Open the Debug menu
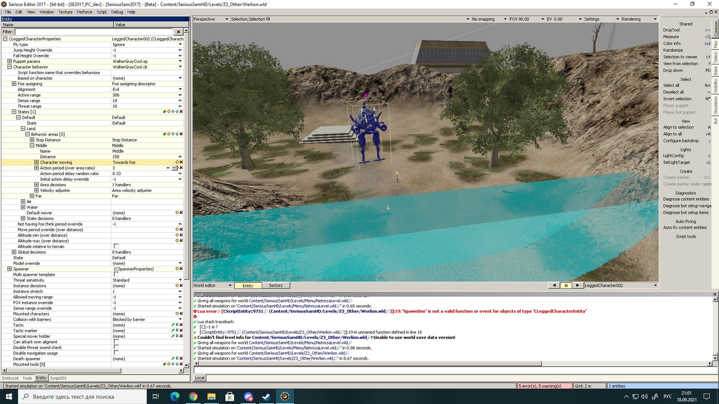The width and height of the screenshot is (719, 404). (117, 12)
